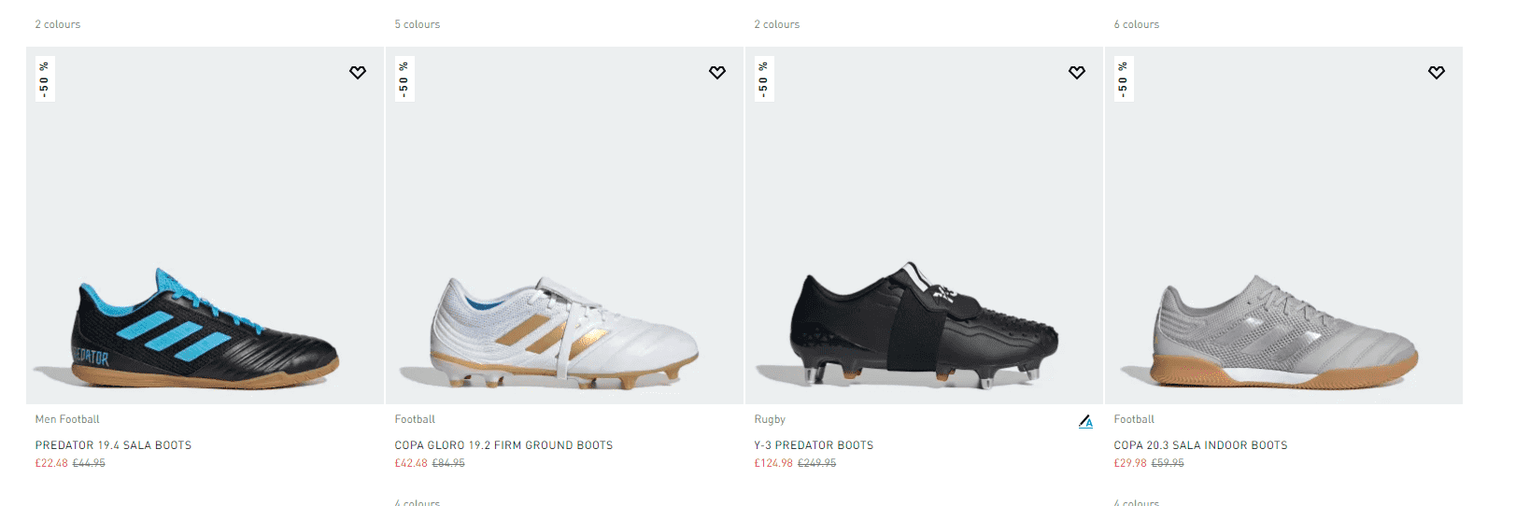Wishlist the Copa Gloro 19.2 boots
This screenshot has height=506, width=1516.
(x=717, y=73)
